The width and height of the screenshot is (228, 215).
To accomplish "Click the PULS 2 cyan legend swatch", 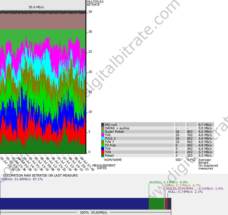I will pyautogui.click(x=103, y=138).
